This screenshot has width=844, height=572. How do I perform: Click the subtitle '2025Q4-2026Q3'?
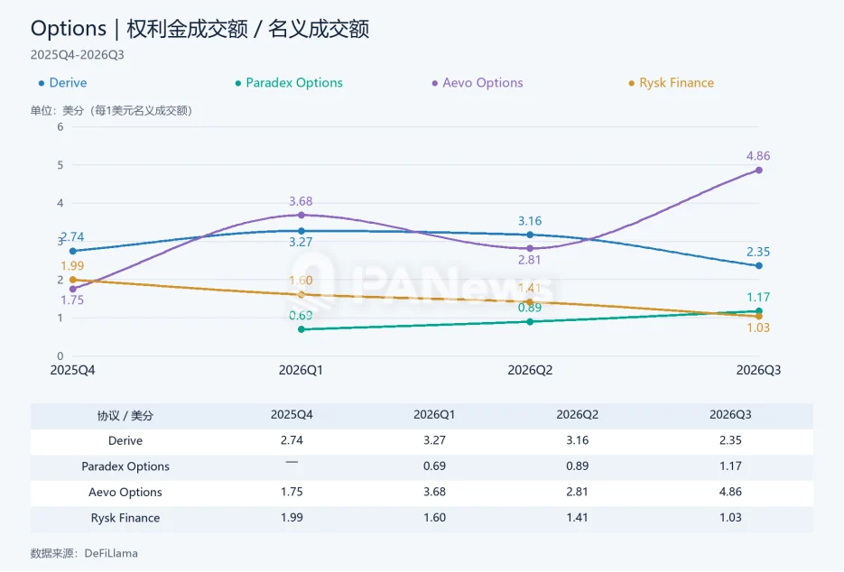77,55
